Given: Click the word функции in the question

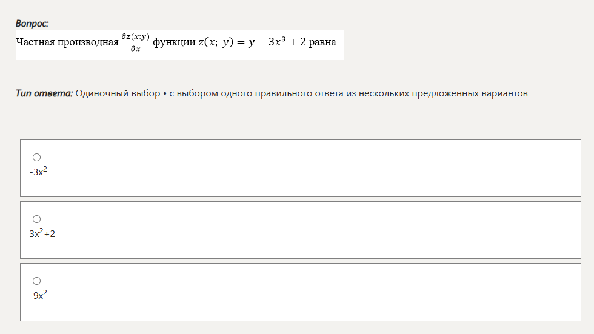Looking at the screenshot, I should point(175,42).
